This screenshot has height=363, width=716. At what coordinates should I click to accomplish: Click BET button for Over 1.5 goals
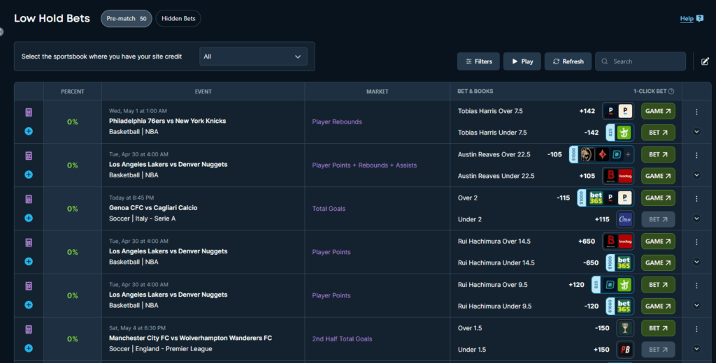click(x=658, y=328)
